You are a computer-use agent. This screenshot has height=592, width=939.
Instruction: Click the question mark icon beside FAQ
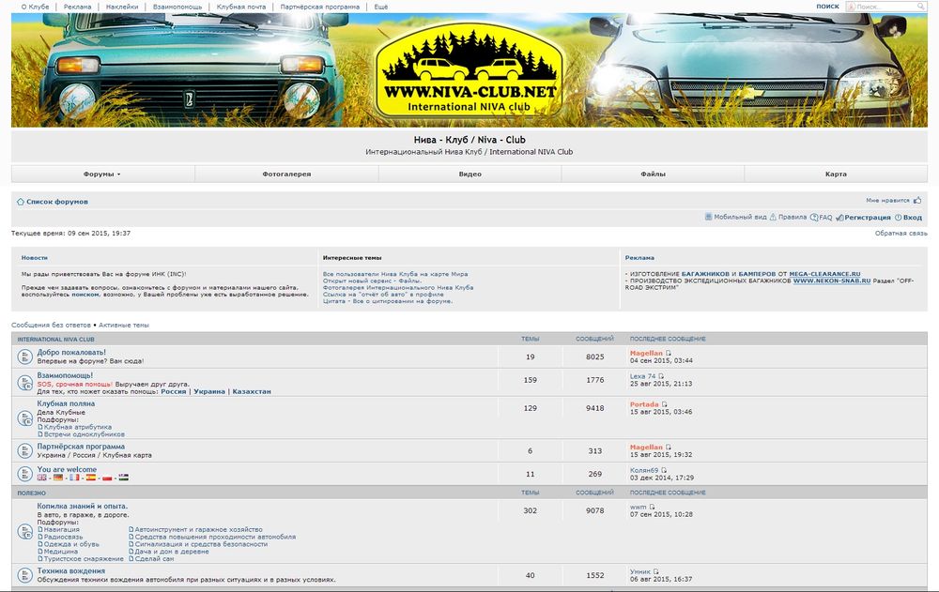(x=814, y=218)
